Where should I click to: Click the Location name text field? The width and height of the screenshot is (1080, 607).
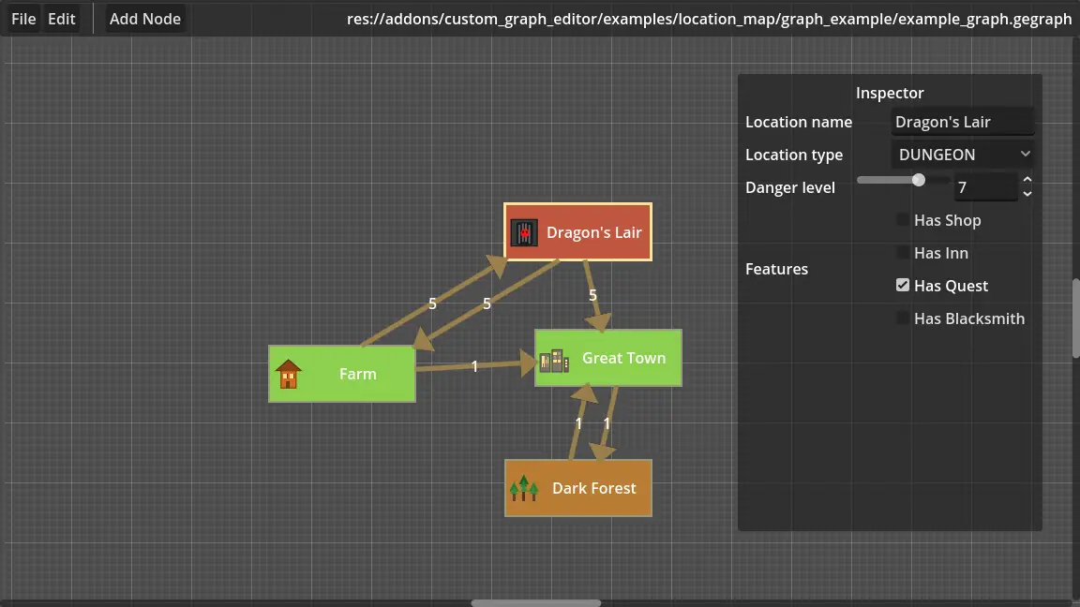pos(963,121)
